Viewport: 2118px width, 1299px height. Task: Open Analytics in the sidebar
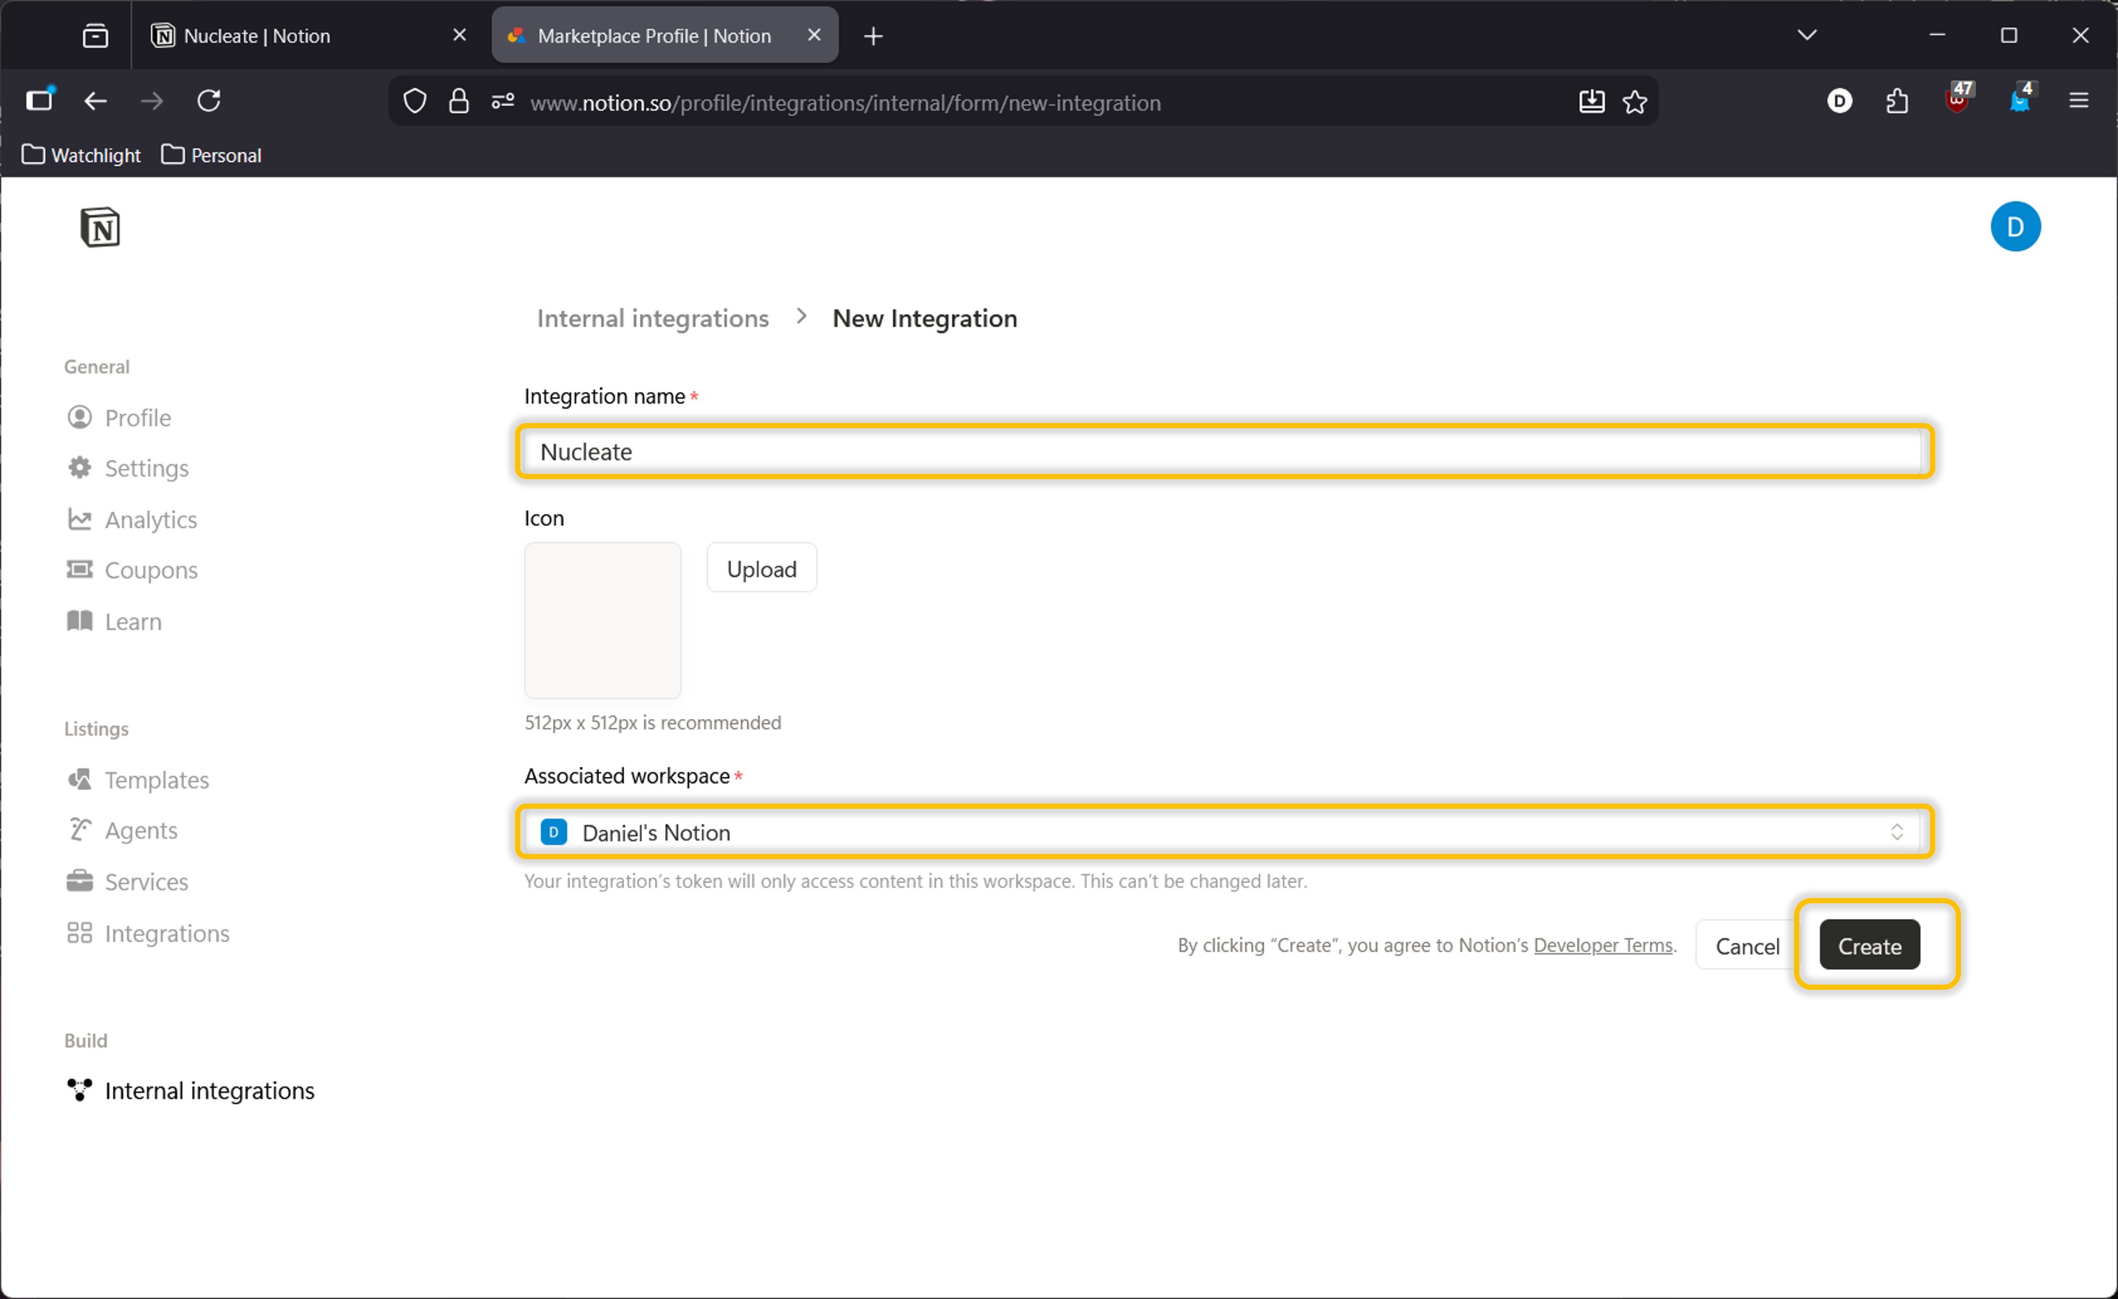(x=150, y=519)
